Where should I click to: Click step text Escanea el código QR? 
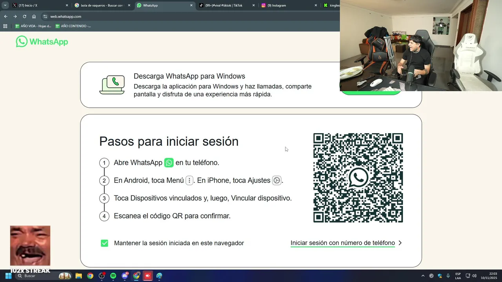[172, 216]
